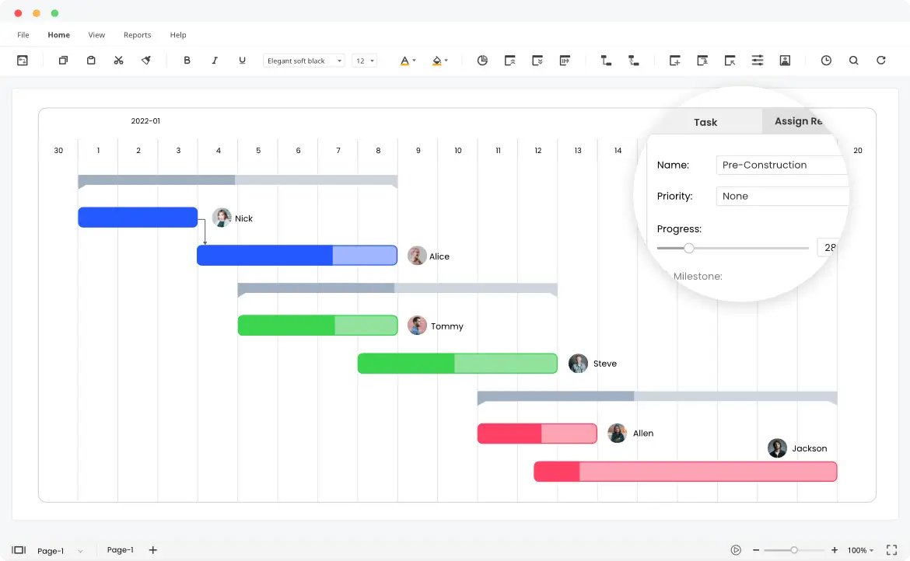Click the add new task icon

tap(674, 60)
